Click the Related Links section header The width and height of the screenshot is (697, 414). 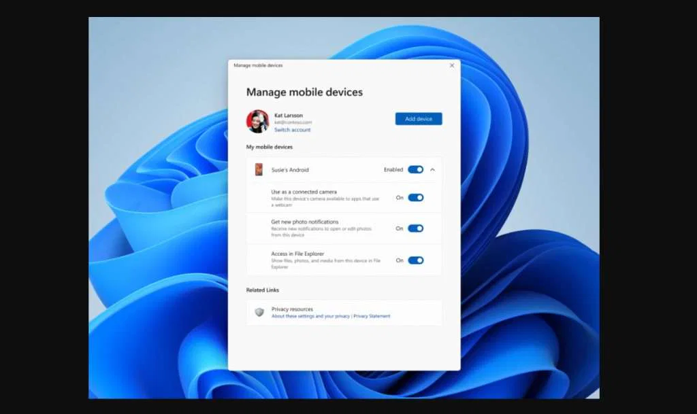263,289
